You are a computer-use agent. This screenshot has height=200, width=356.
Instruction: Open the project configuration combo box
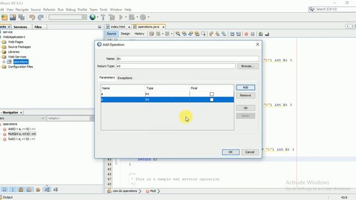pos(68,17)
